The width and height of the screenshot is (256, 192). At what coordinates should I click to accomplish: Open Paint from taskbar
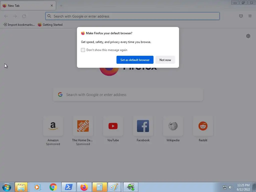[114, 187]
